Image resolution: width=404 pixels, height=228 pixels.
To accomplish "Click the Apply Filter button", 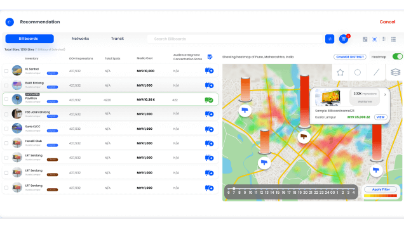I will coord(380,189).
